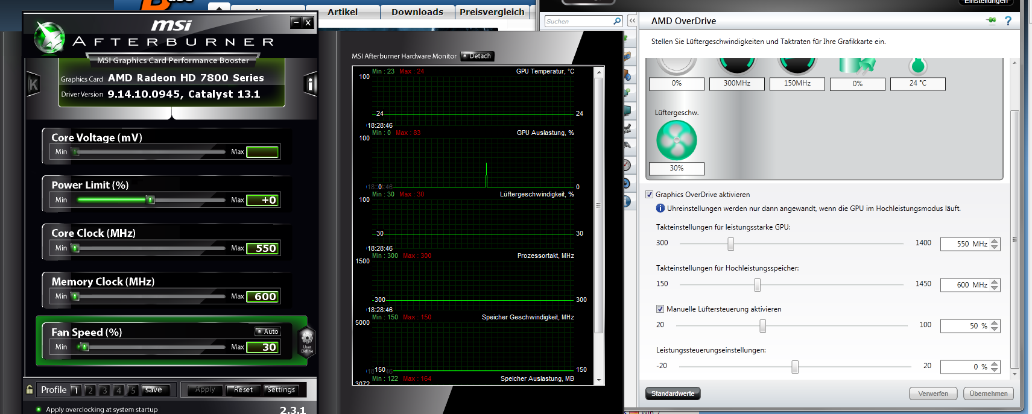Select Profile slot 2
Viewport: 1032px width, 414px height.
(90, 390)
